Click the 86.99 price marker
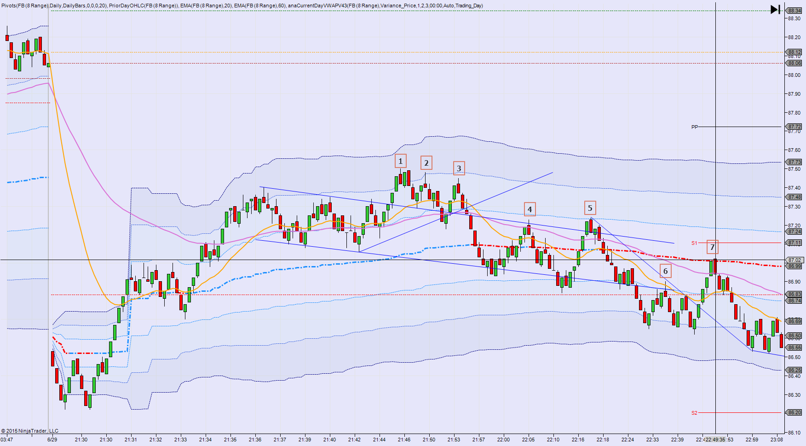Viewport: 806px width, 446px height. click(794, 266)
